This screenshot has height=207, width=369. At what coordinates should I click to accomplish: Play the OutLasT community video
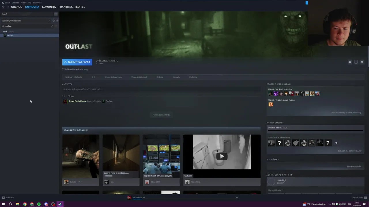[222, 156]
